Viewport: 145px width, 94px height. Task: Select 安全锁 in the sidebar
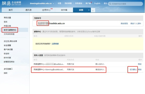[7, 54]
